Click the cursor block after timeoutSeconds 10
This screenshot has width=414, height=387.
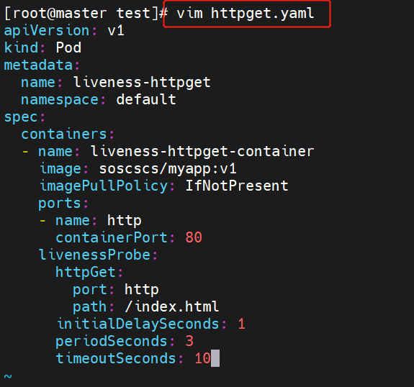(215, 358)
